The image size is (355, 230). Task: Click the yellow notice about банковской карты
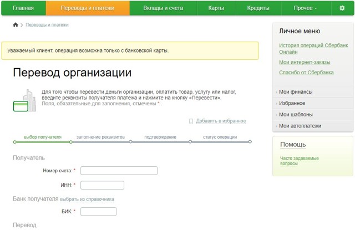coord(130,50)
